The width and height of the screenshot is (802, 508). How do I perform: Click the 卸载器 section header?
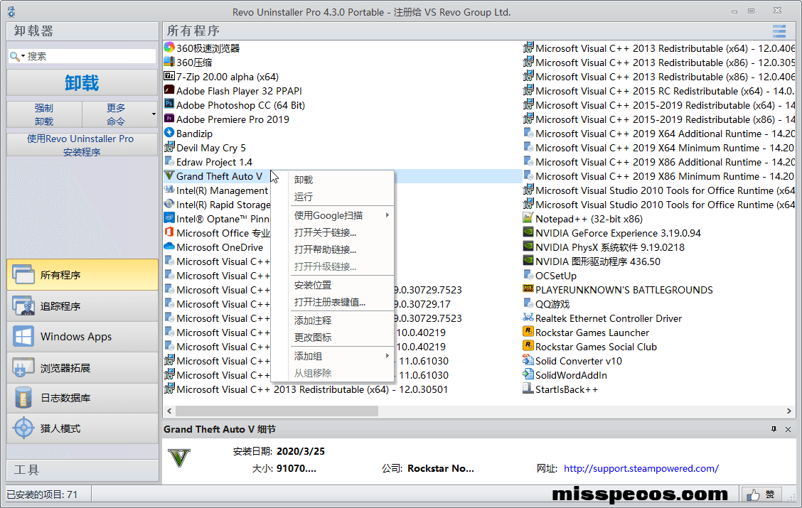(82, 31)
